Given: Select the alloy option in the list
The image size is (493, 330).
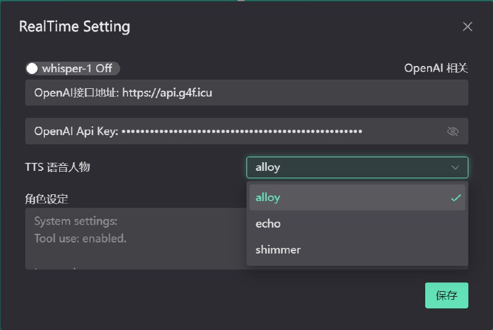Looking at the screenshot, I should (x=357, y=197).
